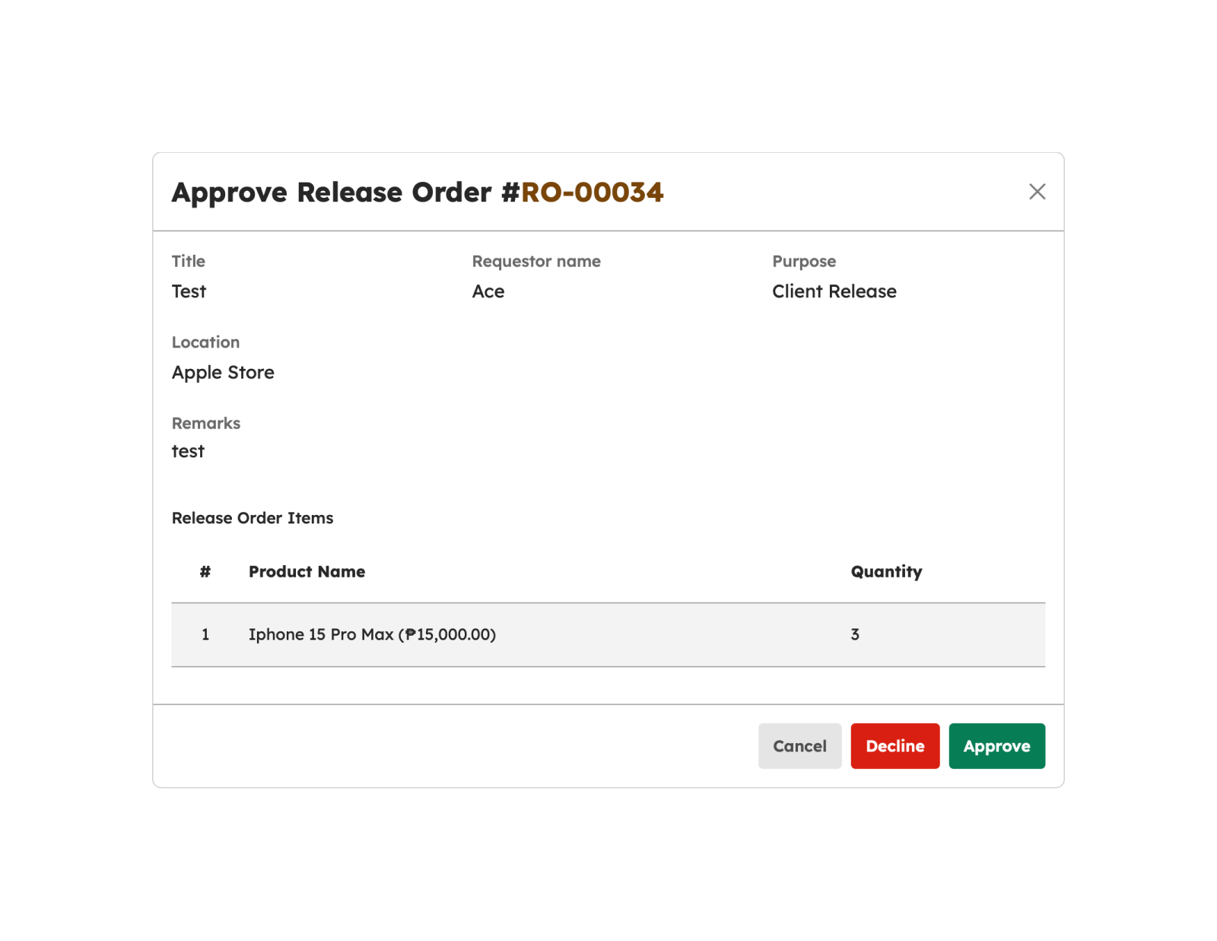
Task: Click the 'Title' field label
Action: click(x=189, y=261)
